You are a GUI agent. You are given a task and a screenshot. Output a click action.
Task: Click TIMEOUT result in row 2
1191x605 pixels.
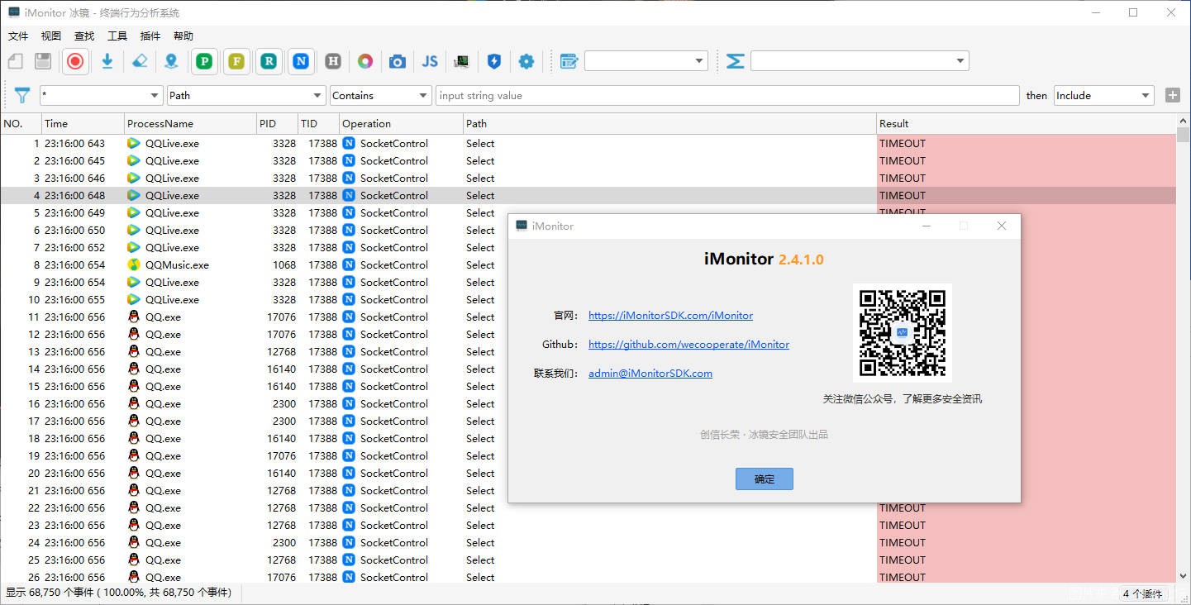(903, 161)
